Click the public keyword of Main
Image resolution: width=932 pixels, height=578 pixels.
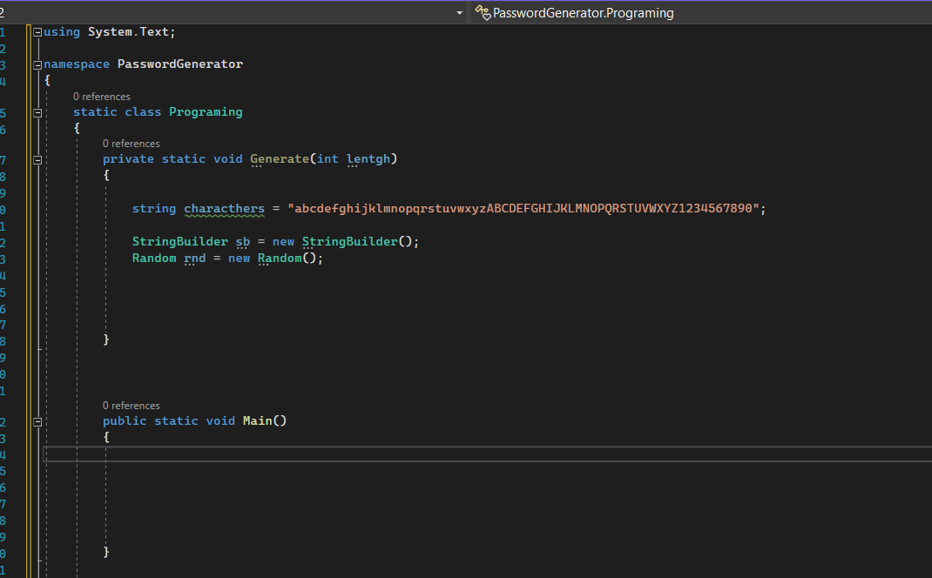(125, 421)
